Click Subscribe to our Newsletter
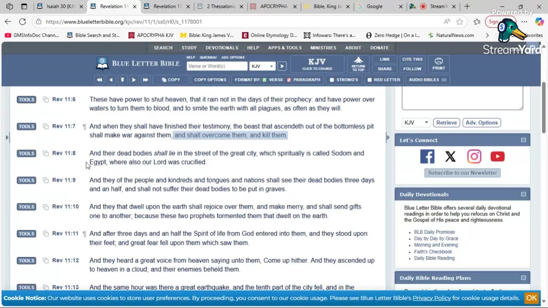 [462, 173]
